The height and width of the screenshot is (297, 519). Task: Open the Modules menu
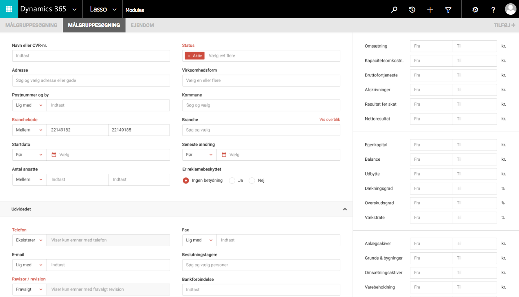[x=135, y=10]
